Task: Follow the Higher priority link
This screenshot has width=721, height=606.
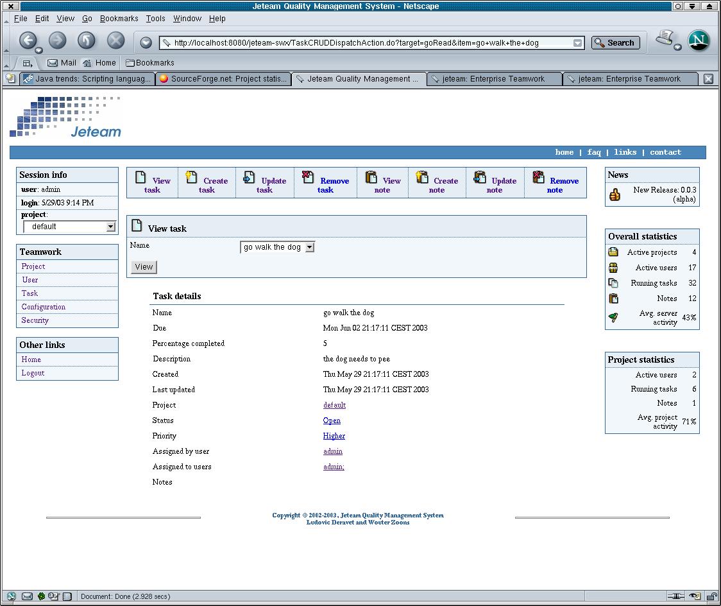Action: 334,436
